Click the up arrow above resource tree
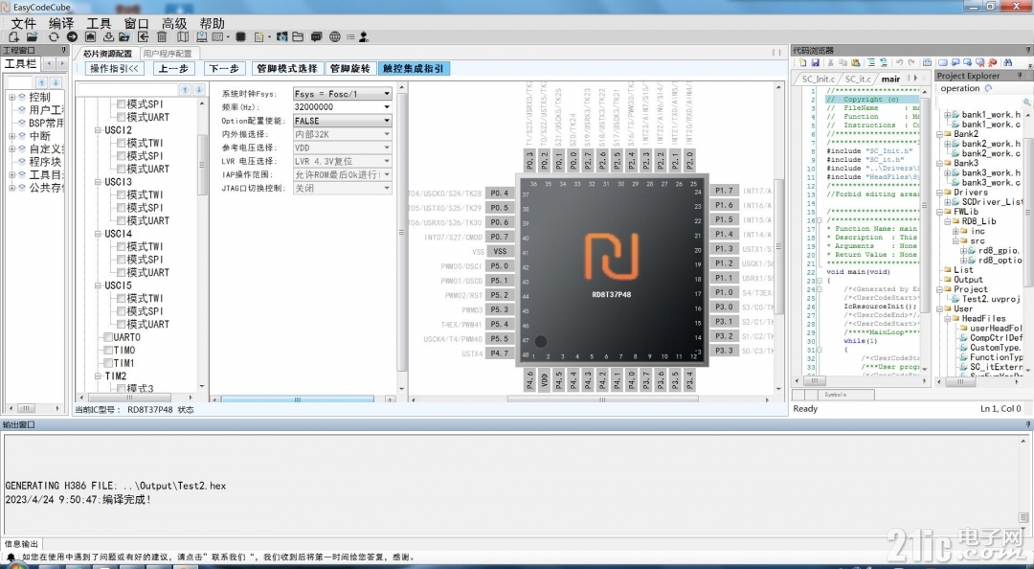 (x=186, y=89)
